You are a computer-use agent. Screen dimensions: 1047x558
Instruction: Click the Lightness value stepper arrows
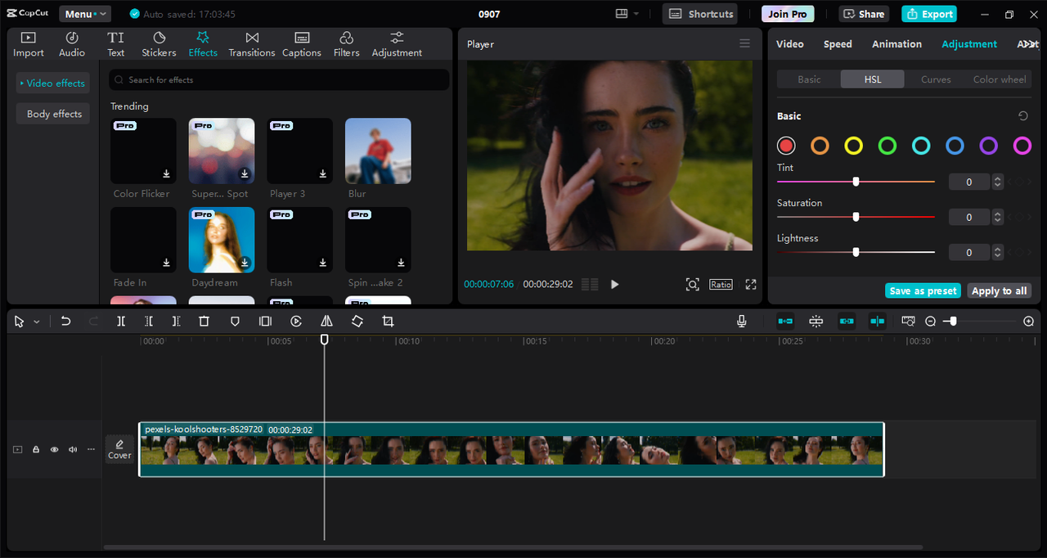click(x=997, y=252)
